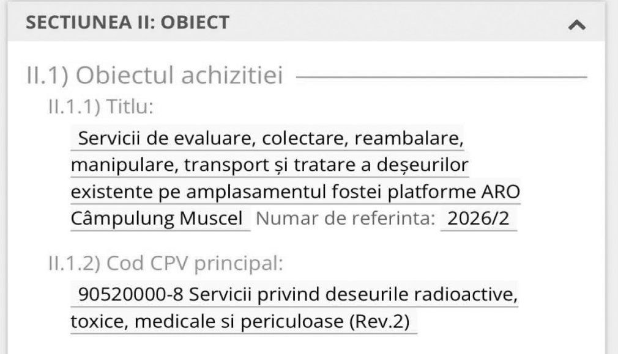Viewport: 618px width, 354px height.
Task: Click the line existente pe amplasamentul fostei platforme
Action: (x=296, y=192)
